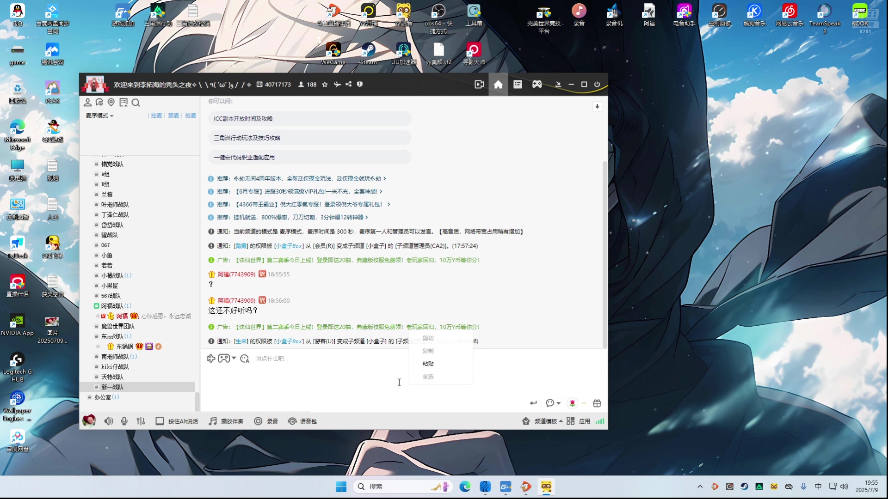Click the mini-mode arrow icon in header

(x=558, y=85)
